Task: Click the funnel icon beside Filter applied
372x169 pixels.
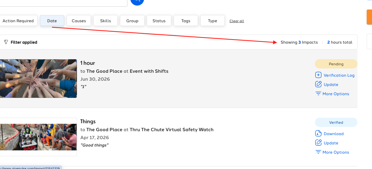Action: (x=6, y=42)
